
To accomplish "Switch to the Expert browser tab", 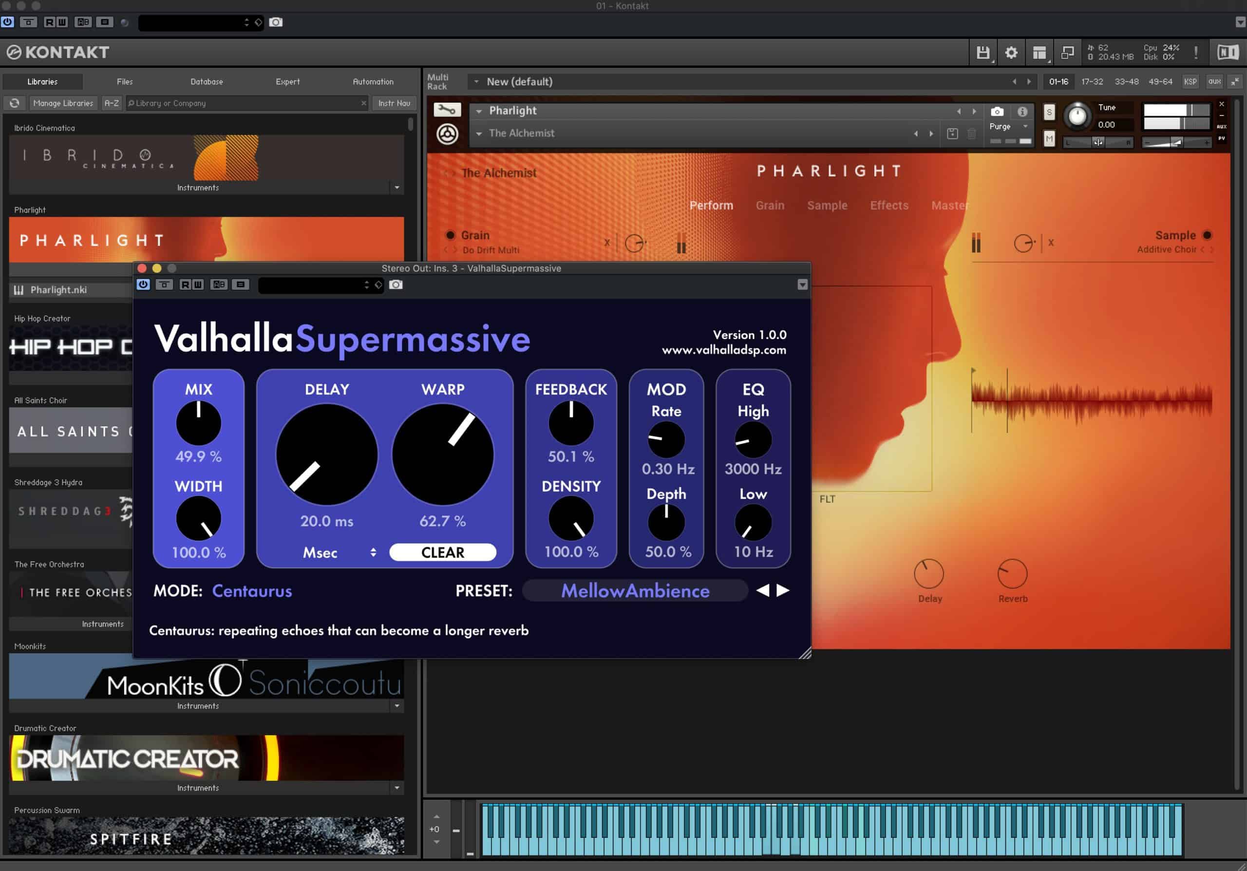I will point(287,81).
